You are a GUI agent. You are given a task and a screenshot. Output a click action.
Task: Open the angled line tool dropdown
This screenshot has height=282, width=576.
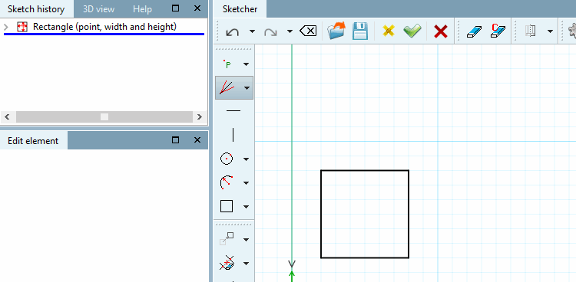247,88
